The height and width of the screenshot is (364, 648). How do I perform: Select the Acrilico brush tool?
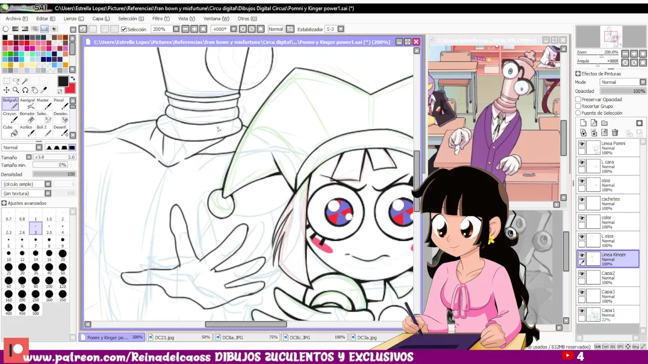(x=27, y=130)
